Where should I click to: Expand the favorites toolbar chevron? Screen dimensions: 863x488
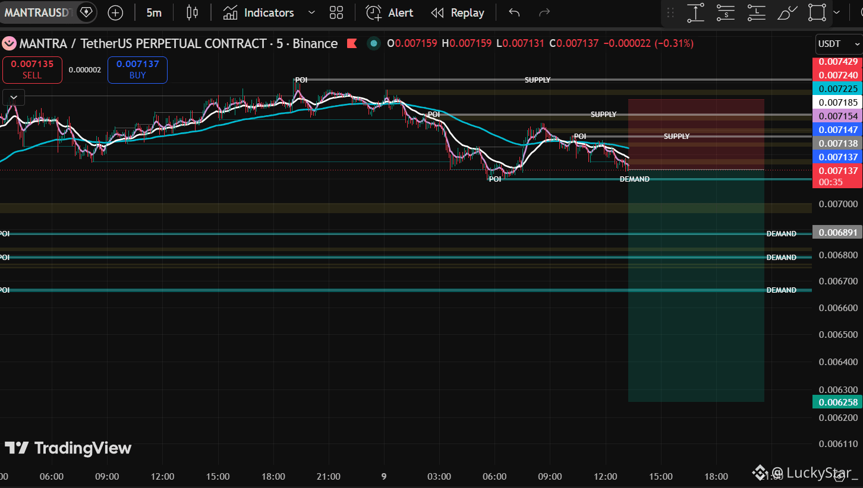tap(837, 12)
